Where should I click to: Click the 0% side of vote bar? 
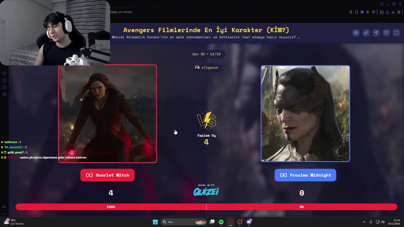pos(302,207)
